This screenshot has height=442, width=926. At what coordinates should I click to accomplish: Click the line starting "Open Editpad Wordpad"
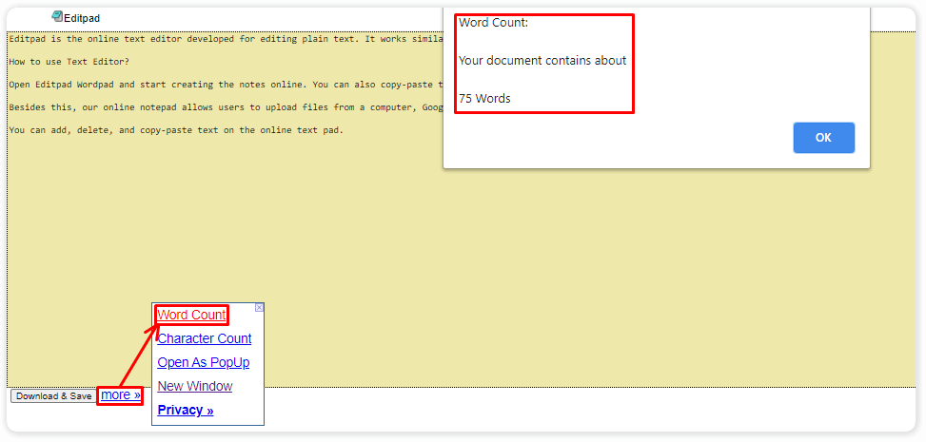[x=226, y=85]
